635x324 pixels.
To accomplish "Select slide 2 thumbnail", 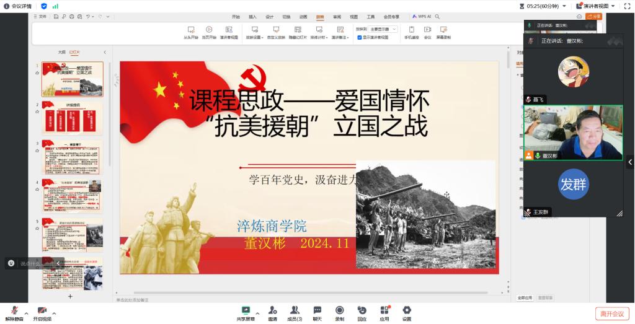I will click(x=73, y=118).
